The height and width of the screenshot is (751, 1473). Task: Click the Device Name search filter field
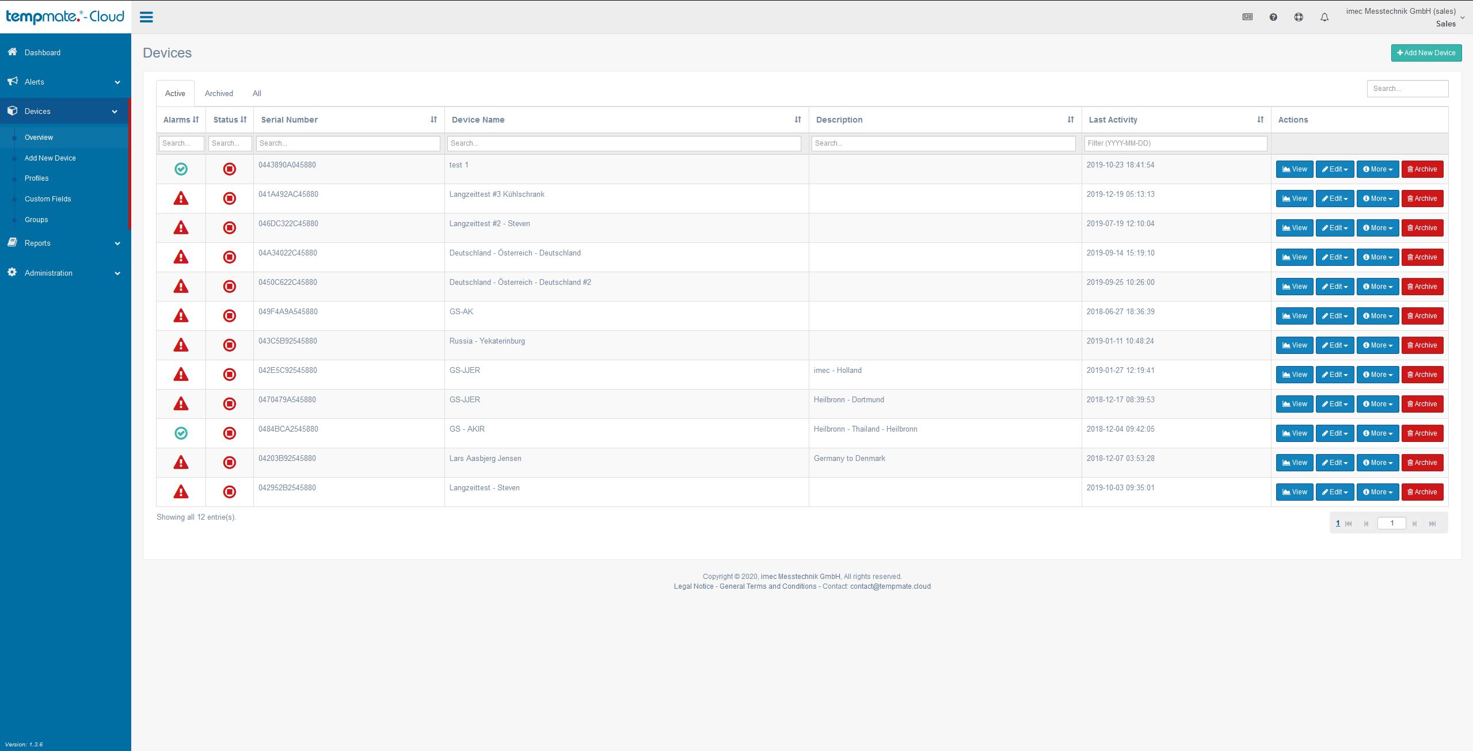click(x=623, y=143)
